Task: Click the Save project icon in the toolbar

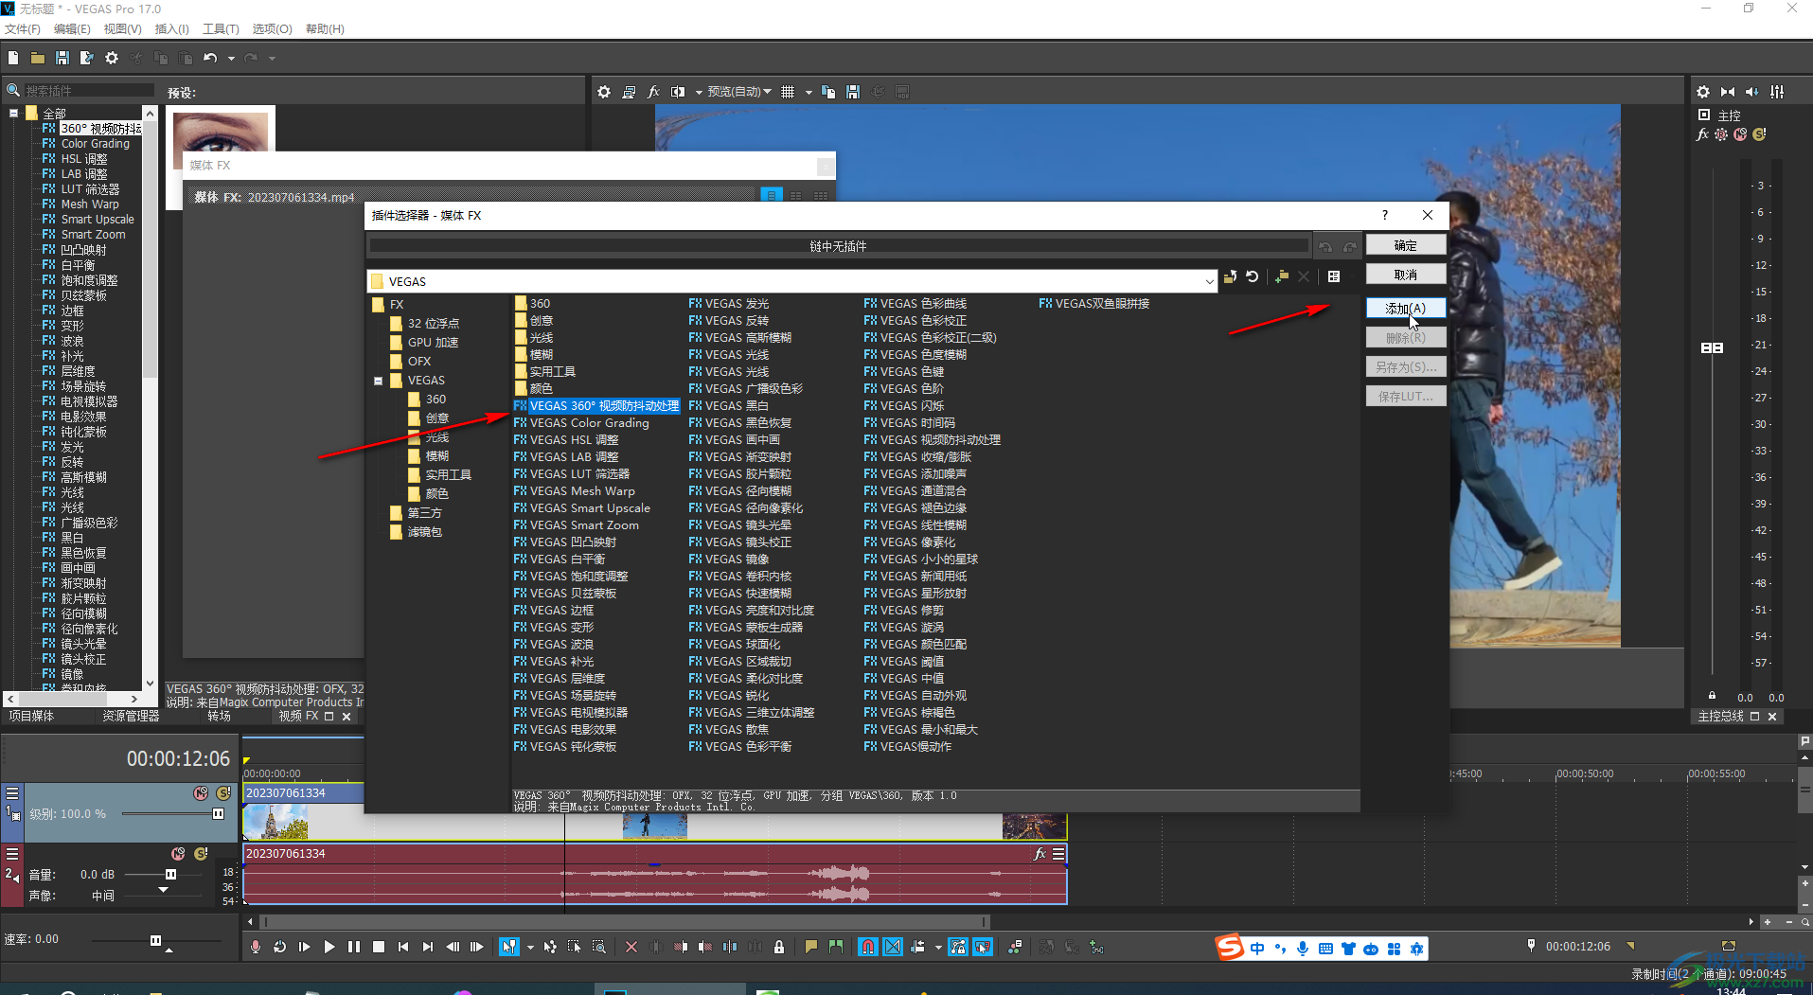Action: 62,58
